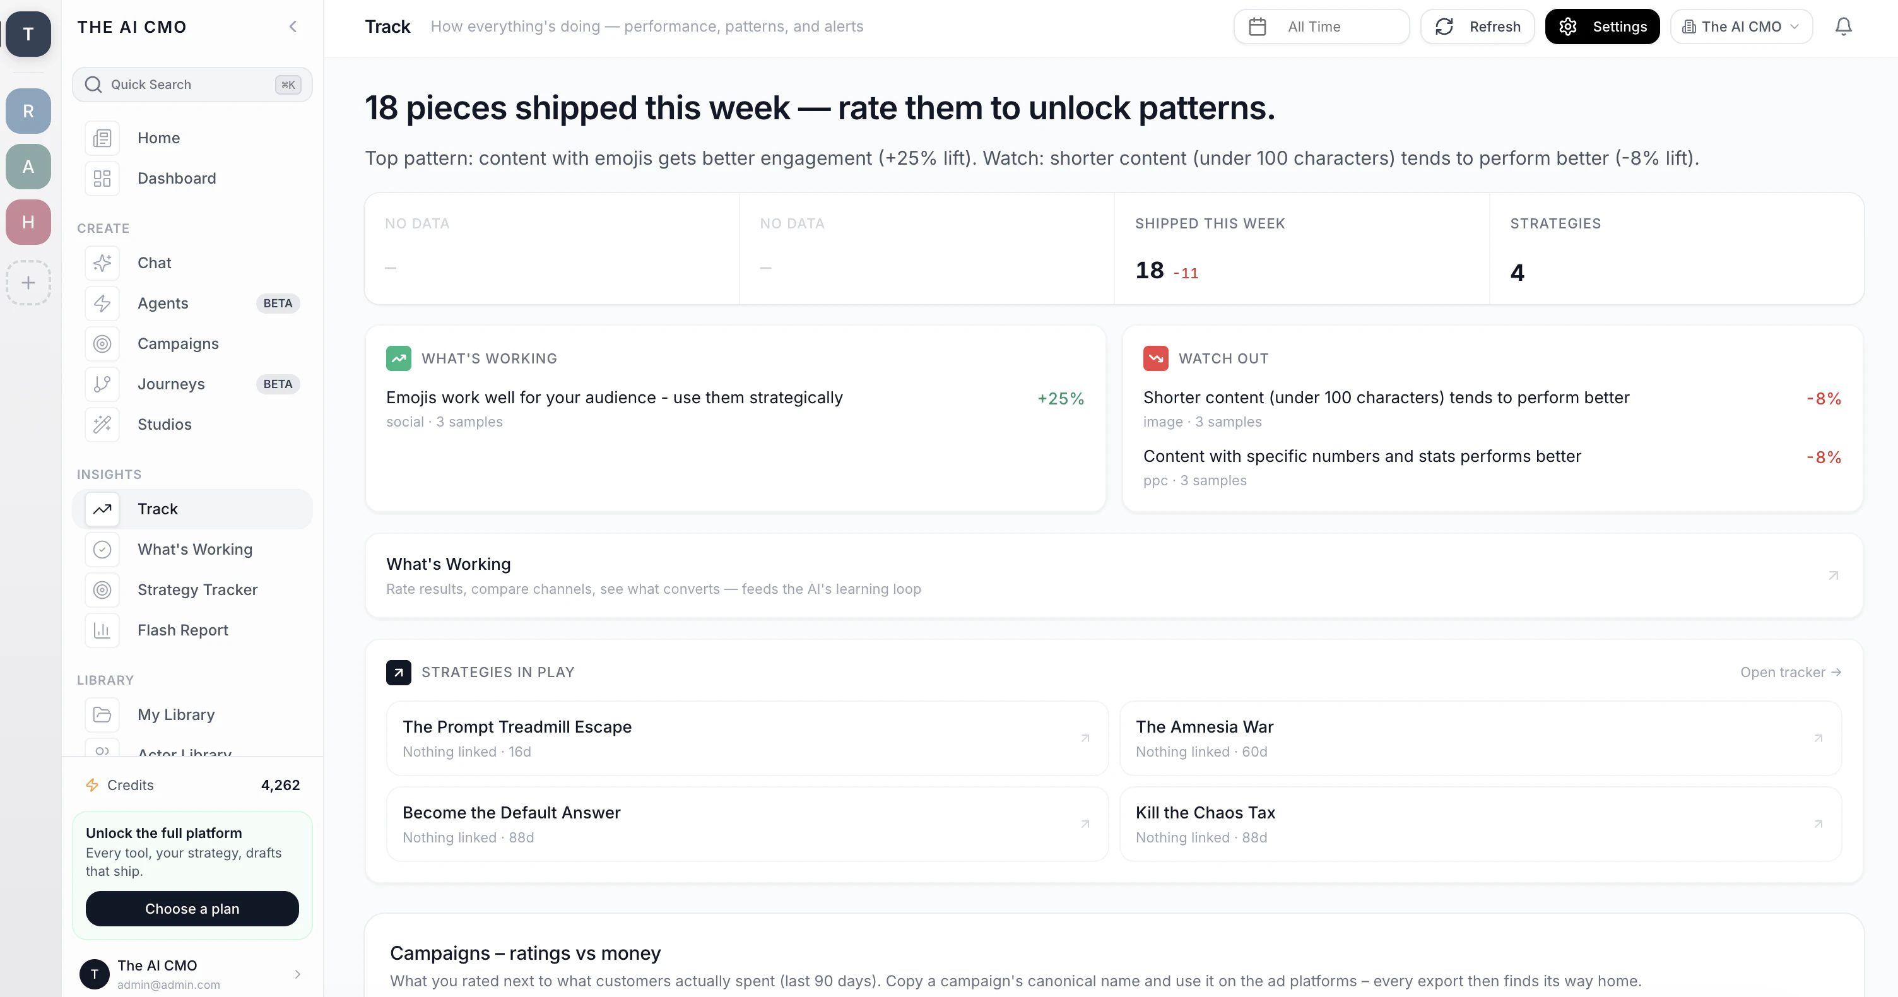Follow the Open tracker link
This screenshot has height=997, width=1898.
1791,672
